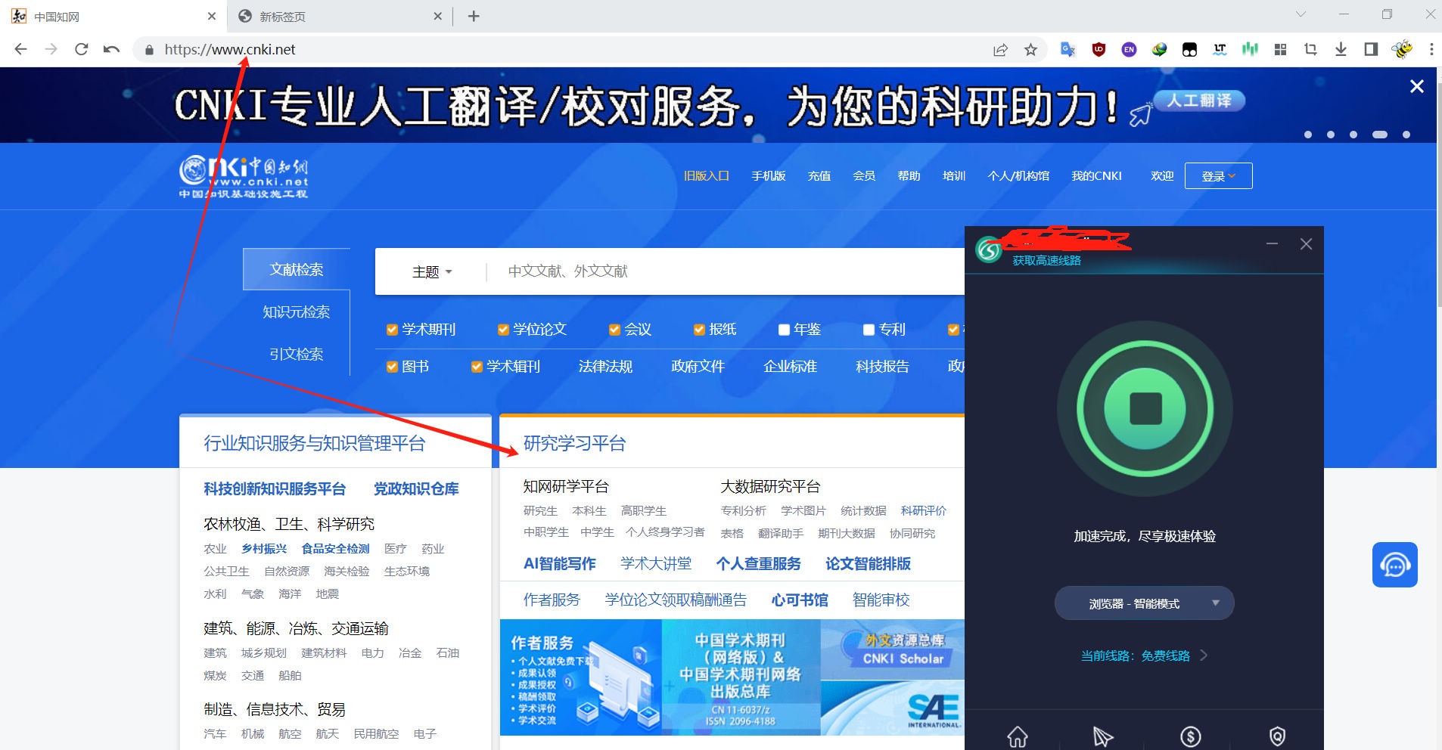
Task: Open the crop-like screenshot extension icon
Action: pyautogui.click(x=1310, y=49)
